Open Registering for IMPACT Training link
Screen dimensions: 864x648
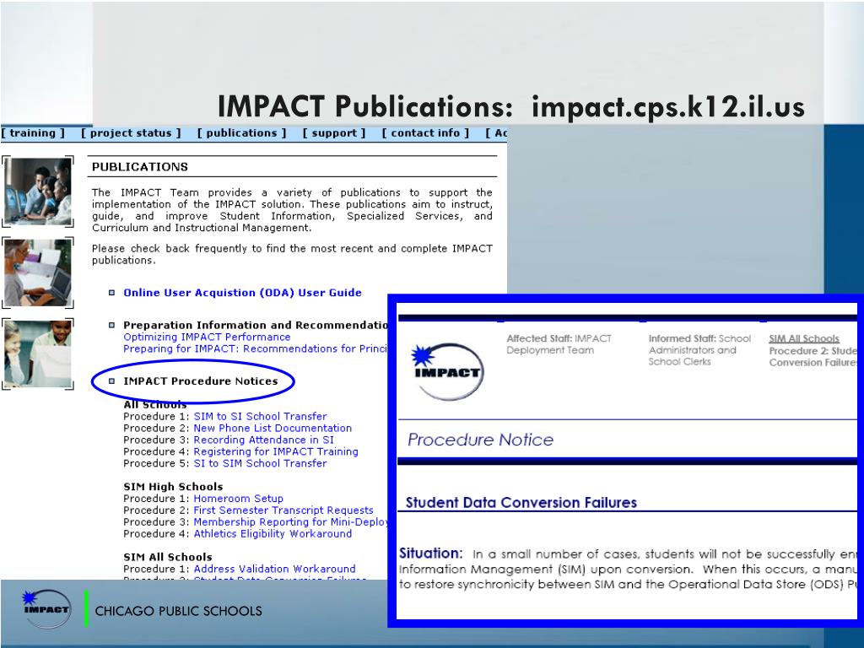[276, 451]
